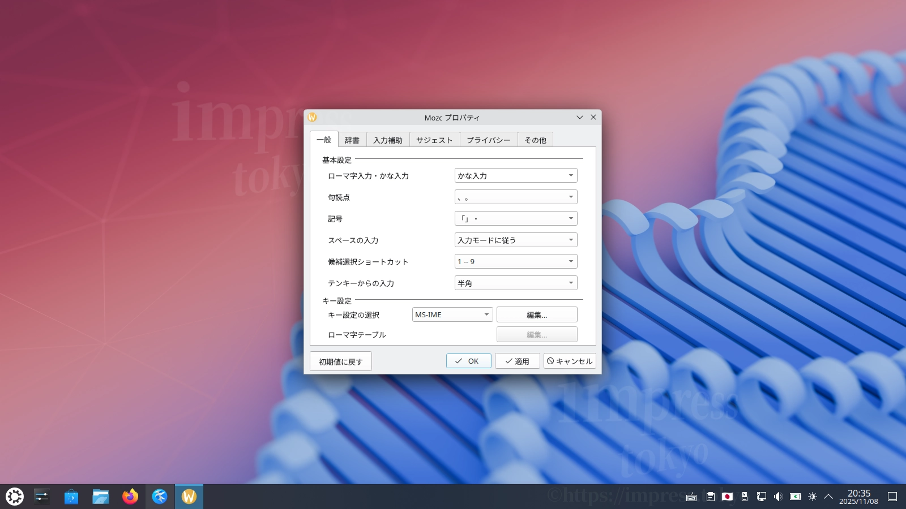The width and height of the screenshot is (906, 509).
Task: Expand the 句読点 punctuation dropdown
Action: tap(516, 197)
